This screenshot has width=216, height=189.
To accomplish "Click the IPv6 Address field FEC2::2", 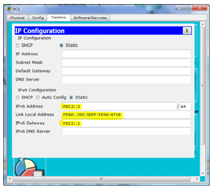I will point(119,107).
